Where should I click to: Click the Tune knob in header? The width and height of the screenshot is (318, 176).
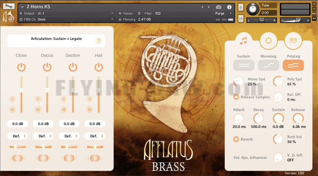coord(253,9)
